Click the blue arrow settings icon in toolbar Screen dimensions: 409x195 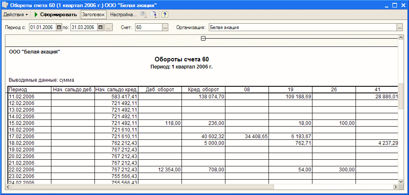click(x=153, y=15)
